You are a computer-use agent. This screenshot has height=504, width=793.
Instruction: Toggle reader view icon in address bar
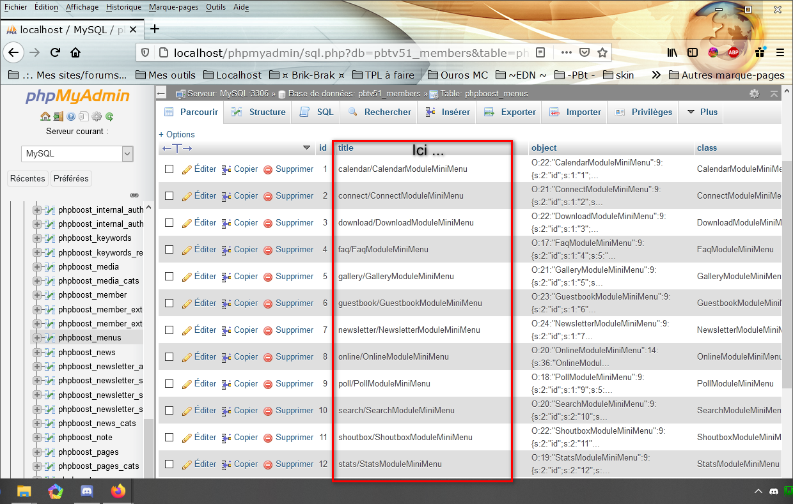540,52
